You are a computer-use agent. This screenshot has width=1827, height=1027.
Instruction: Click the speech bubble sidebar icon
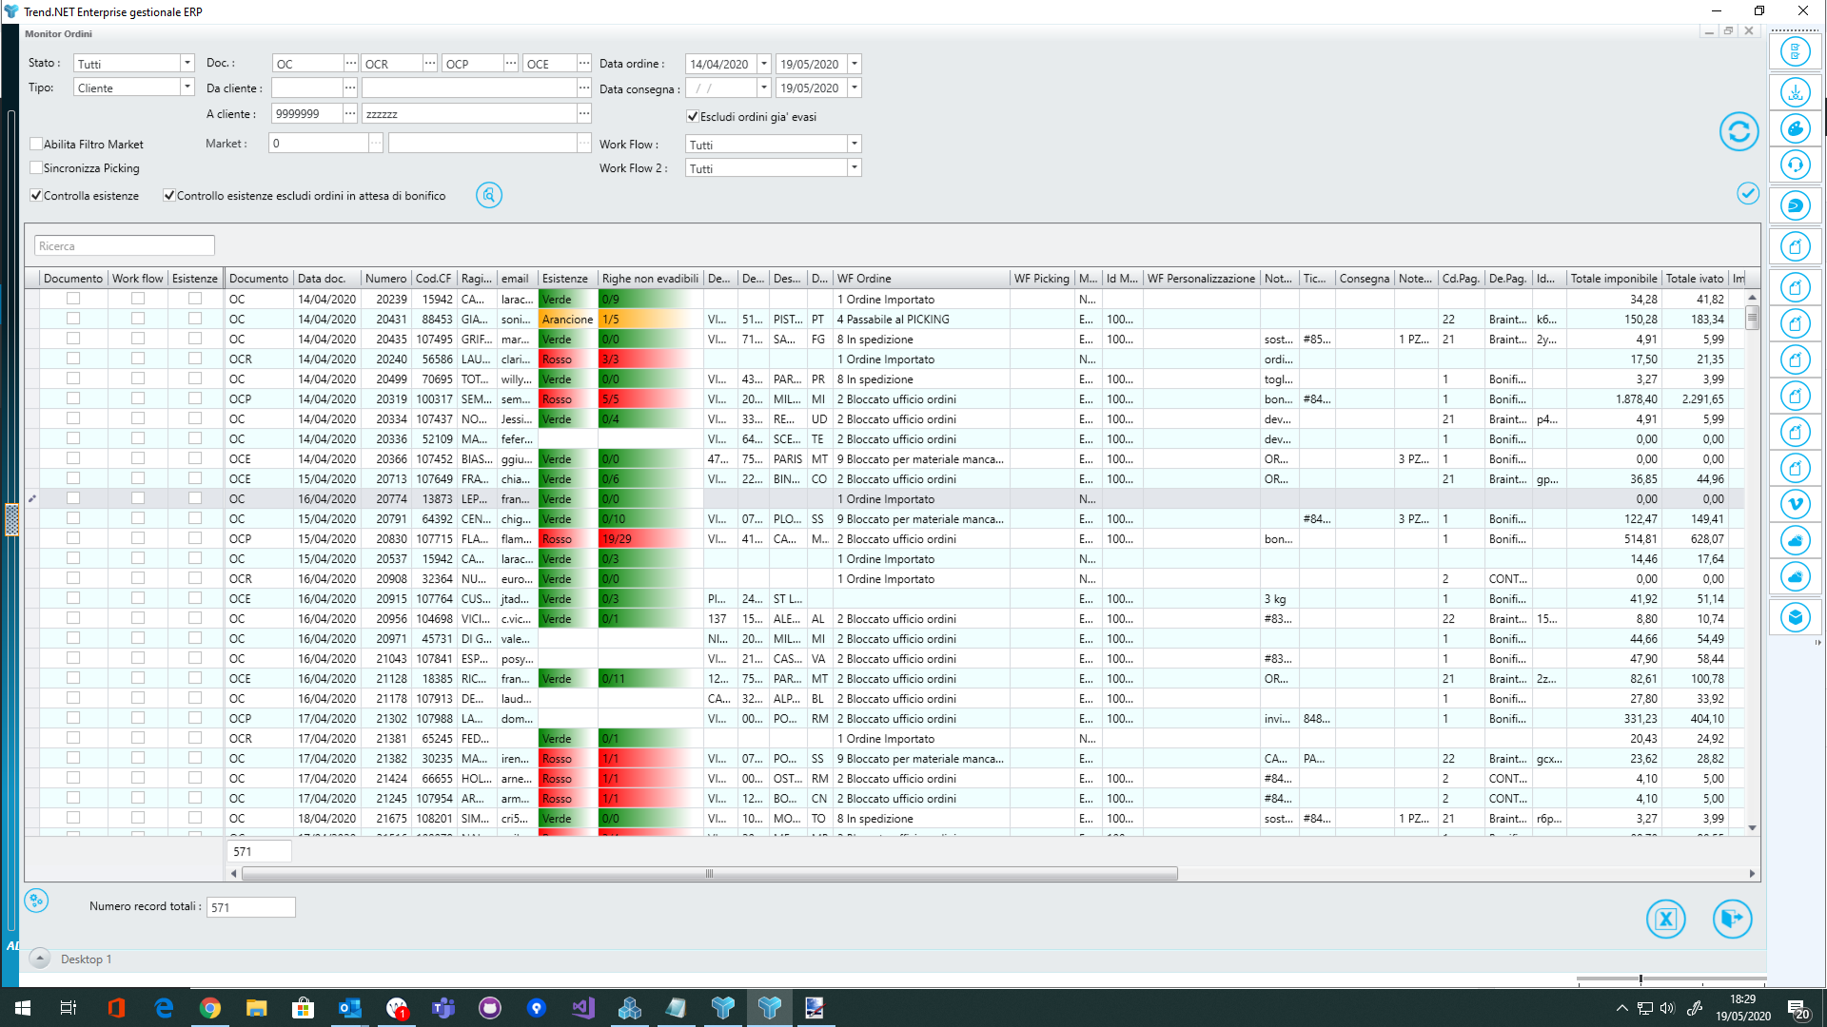(x=1795, y=205)
